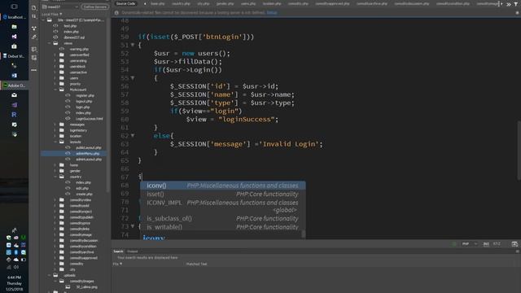Select warning.php in views folder
521x293 pixels.
(x=79, y=49)
